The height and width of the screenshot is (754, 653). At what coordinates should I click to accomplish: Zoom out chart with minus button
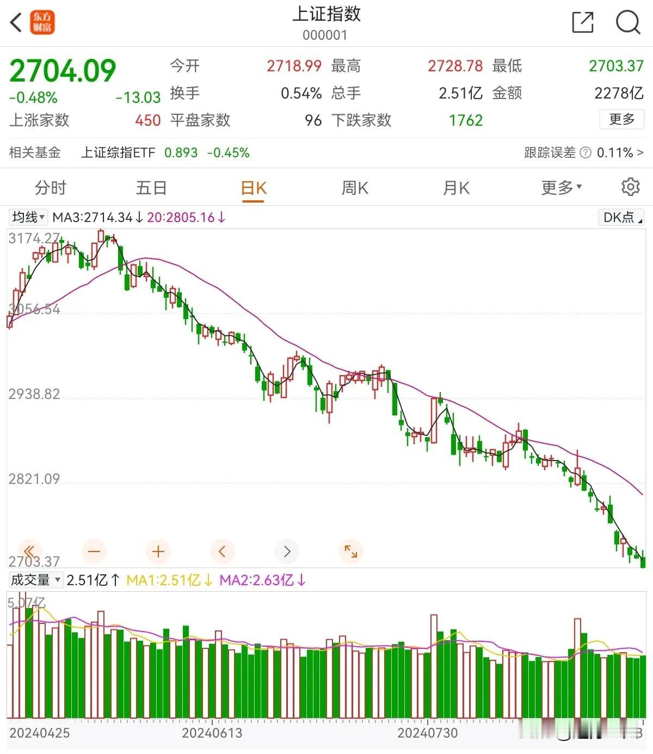click(x=94, y=551)
